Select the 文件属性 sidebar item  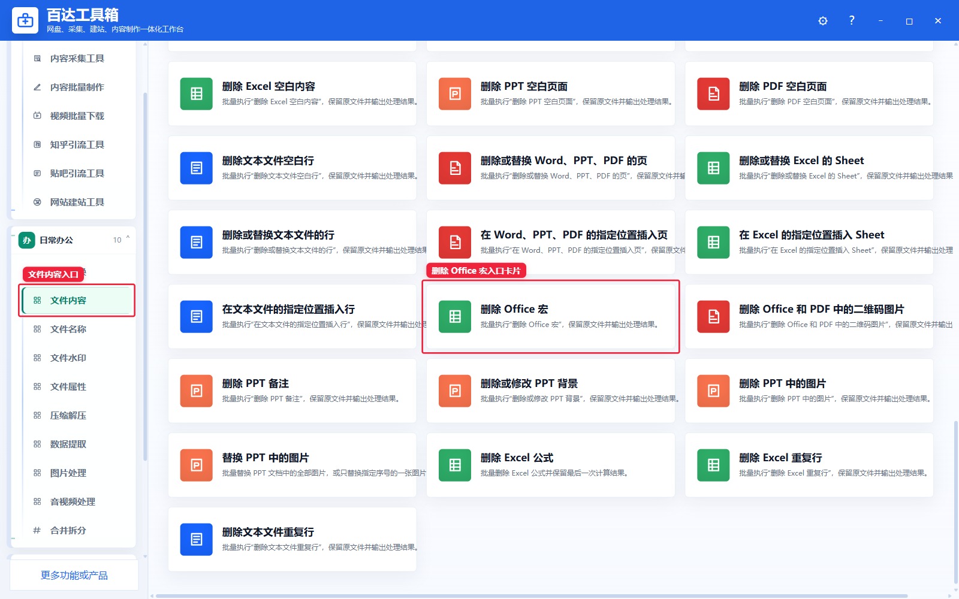coord(77,387)
